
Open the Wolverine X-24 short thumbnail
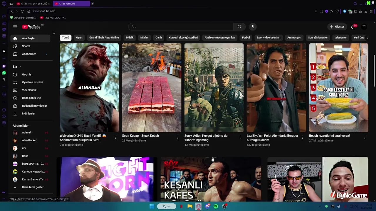pos(89,88)
